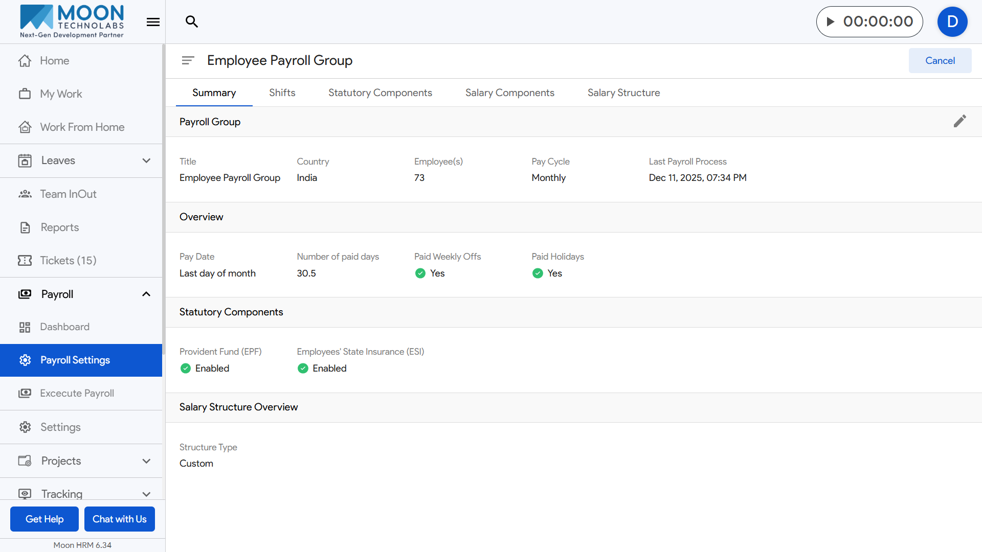Start the timer play button
Viewport: 982px width, 552px height.
click(x=831, y=21)
